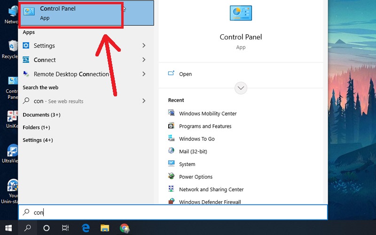This screenshot has height=235, width=376.
Task: Click the Open icon in preview pane
Action: click(x=171, y=73)
